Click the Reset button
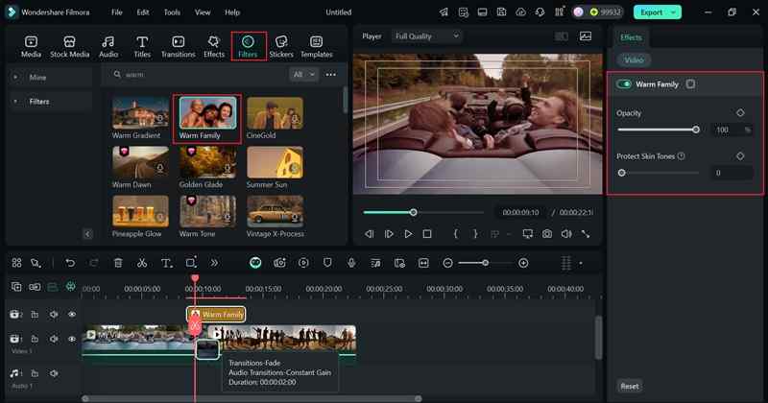Image resolution: width=768 pixels, height=403 pixels. click(630, 386)
